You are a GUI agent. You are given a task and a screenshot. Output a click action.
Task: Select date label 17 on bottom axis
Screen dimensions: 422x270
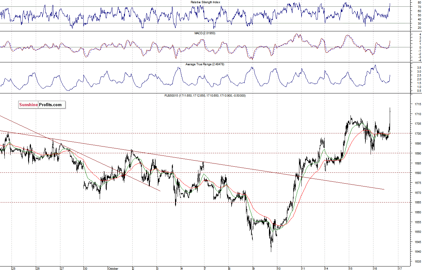click(x=399, y=268)
